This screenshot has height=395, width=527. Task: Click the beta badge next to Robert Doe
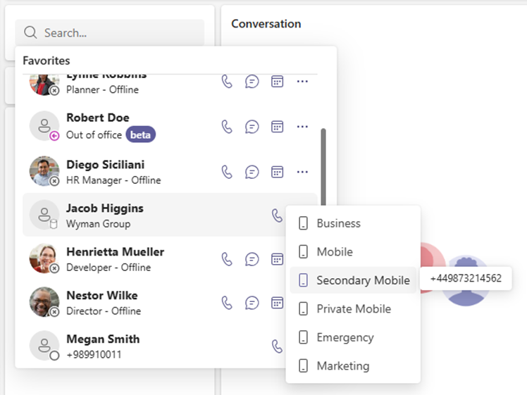pos(140,134)
